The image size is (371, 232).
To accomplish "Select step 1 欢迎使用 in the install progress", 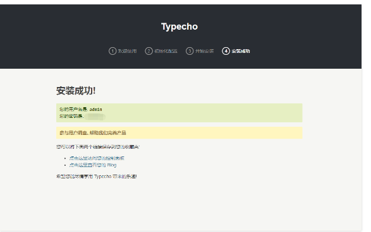I will (123, 51).
